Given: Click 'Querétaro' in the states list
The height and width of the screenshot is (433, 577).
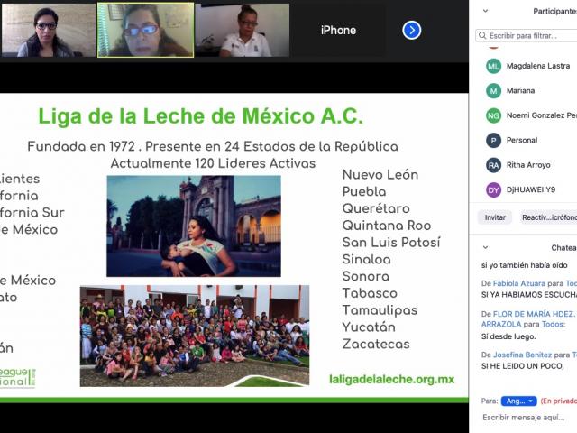Looking at the screenshot, I should point(376,208).
